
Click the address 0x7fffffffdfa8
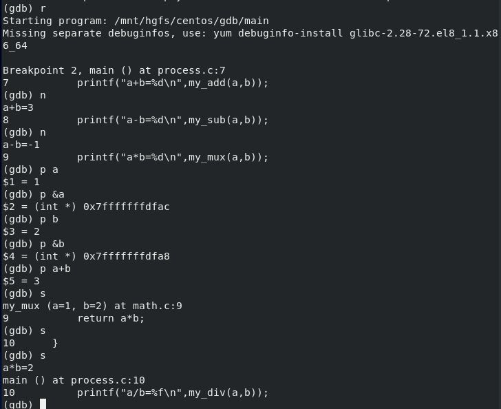(x=127, y=256)
